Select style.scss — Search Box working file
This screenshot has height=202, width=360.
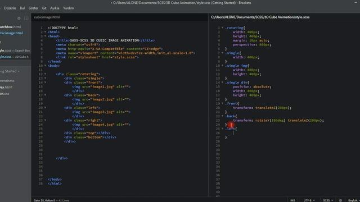(15, 50)
